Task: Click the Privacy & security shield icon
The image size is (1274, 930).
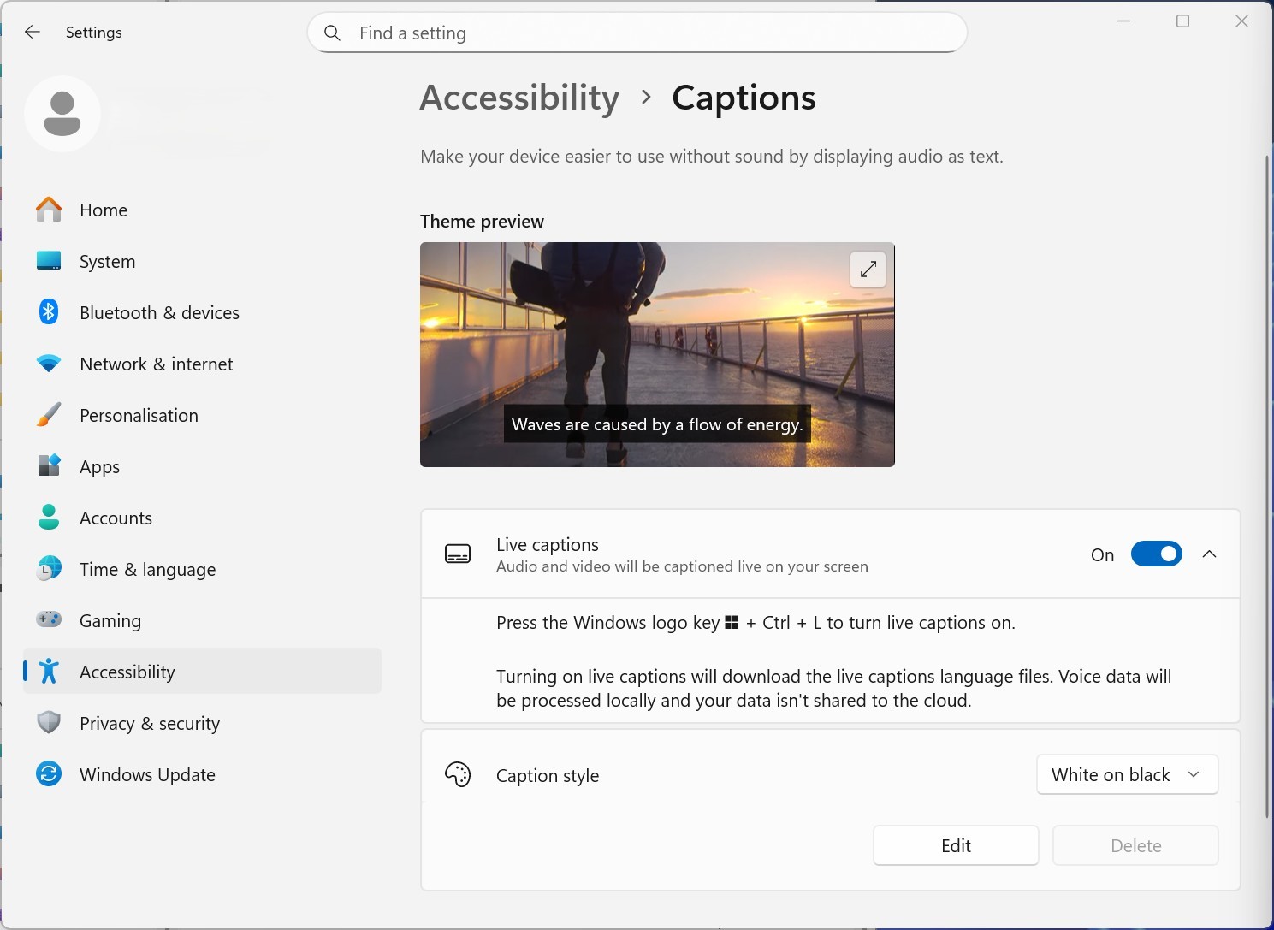Action: tap(49, 723)
